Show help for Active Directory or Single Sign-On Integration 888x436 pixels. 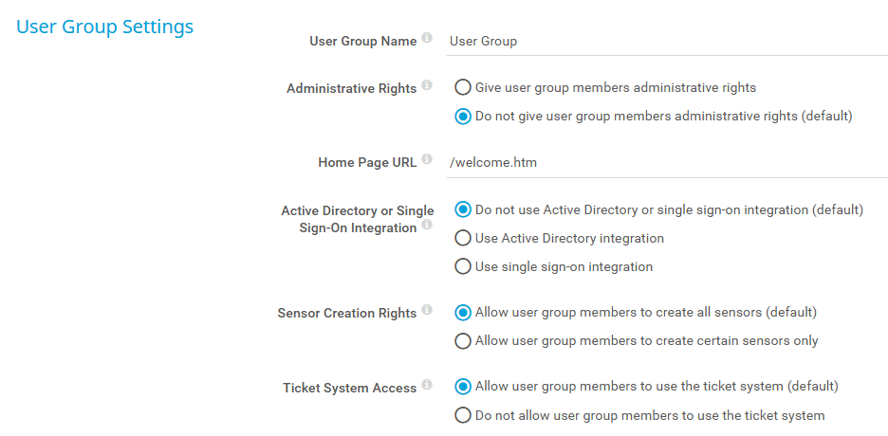(x=427, y=226)
